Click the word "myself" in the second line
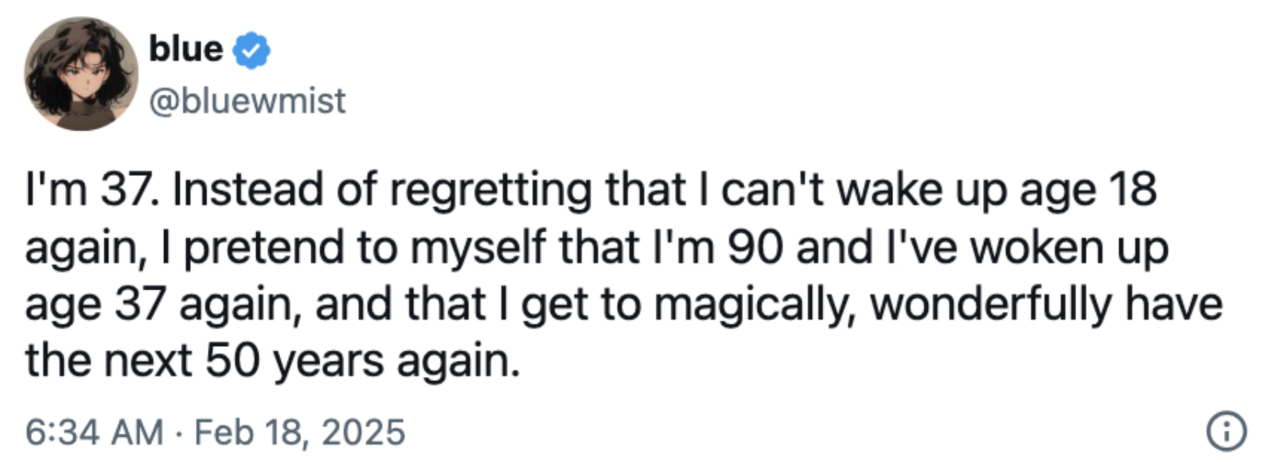1273x469 pixels. click(479, 250)
